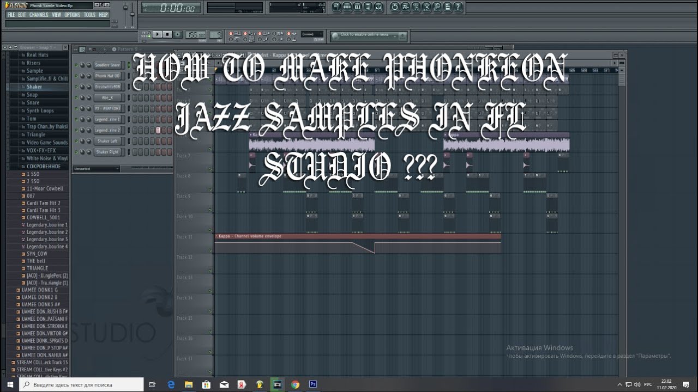Open the P3 - ASAP (OH) channel

tap(107, 108)
